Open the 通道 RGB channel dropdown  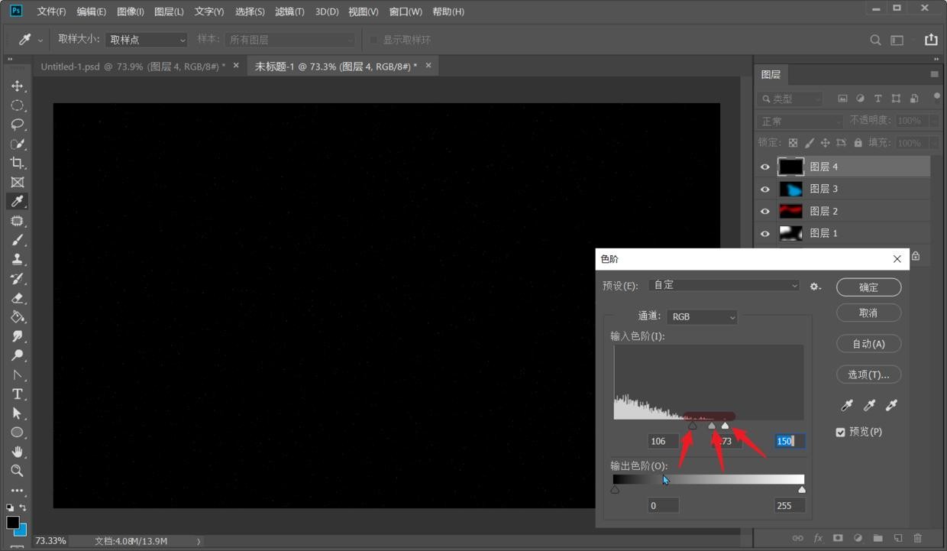click(x=702, y=316)
